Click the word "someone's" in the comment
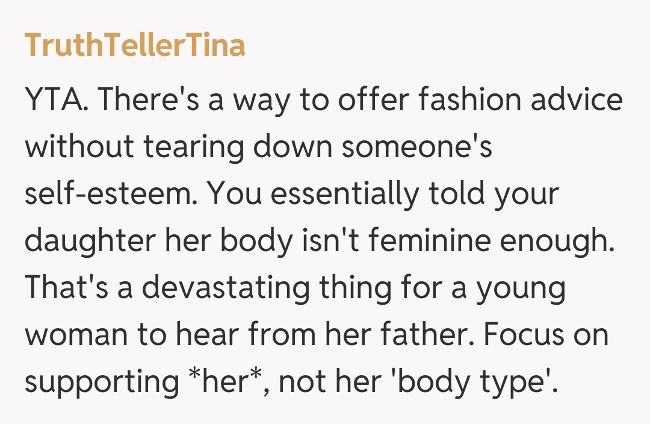 coord(417,146)
